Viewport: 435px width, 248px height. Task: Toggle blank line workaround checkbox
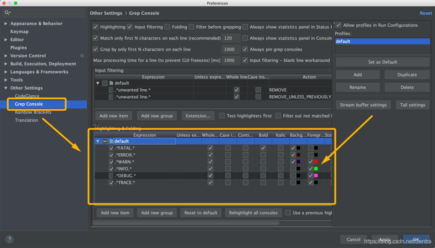tap(245, 60)
